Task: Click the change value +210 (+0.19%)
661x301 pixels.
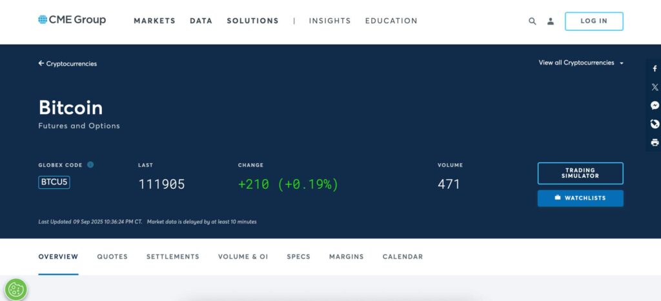Action: [289, 184]
